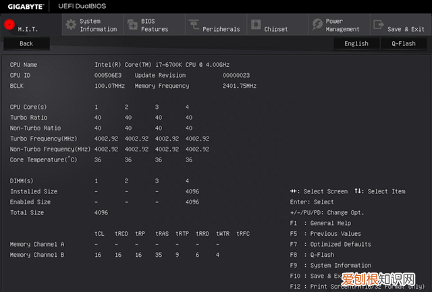Click the GIGABYTE logo
This screenshot has width=432, height=292.
pos(23,6)
